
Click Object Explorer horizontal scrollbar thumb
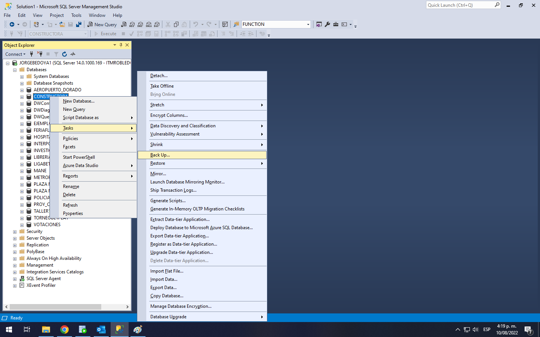pos(55,307)
